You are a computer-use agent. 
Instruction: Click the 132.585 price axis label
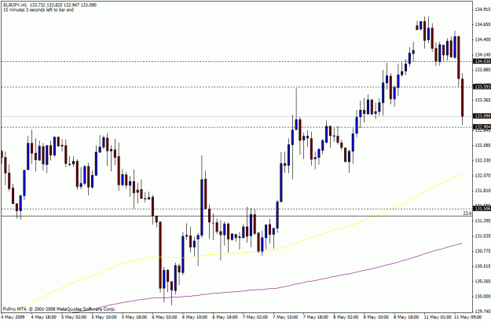[482, 145]
